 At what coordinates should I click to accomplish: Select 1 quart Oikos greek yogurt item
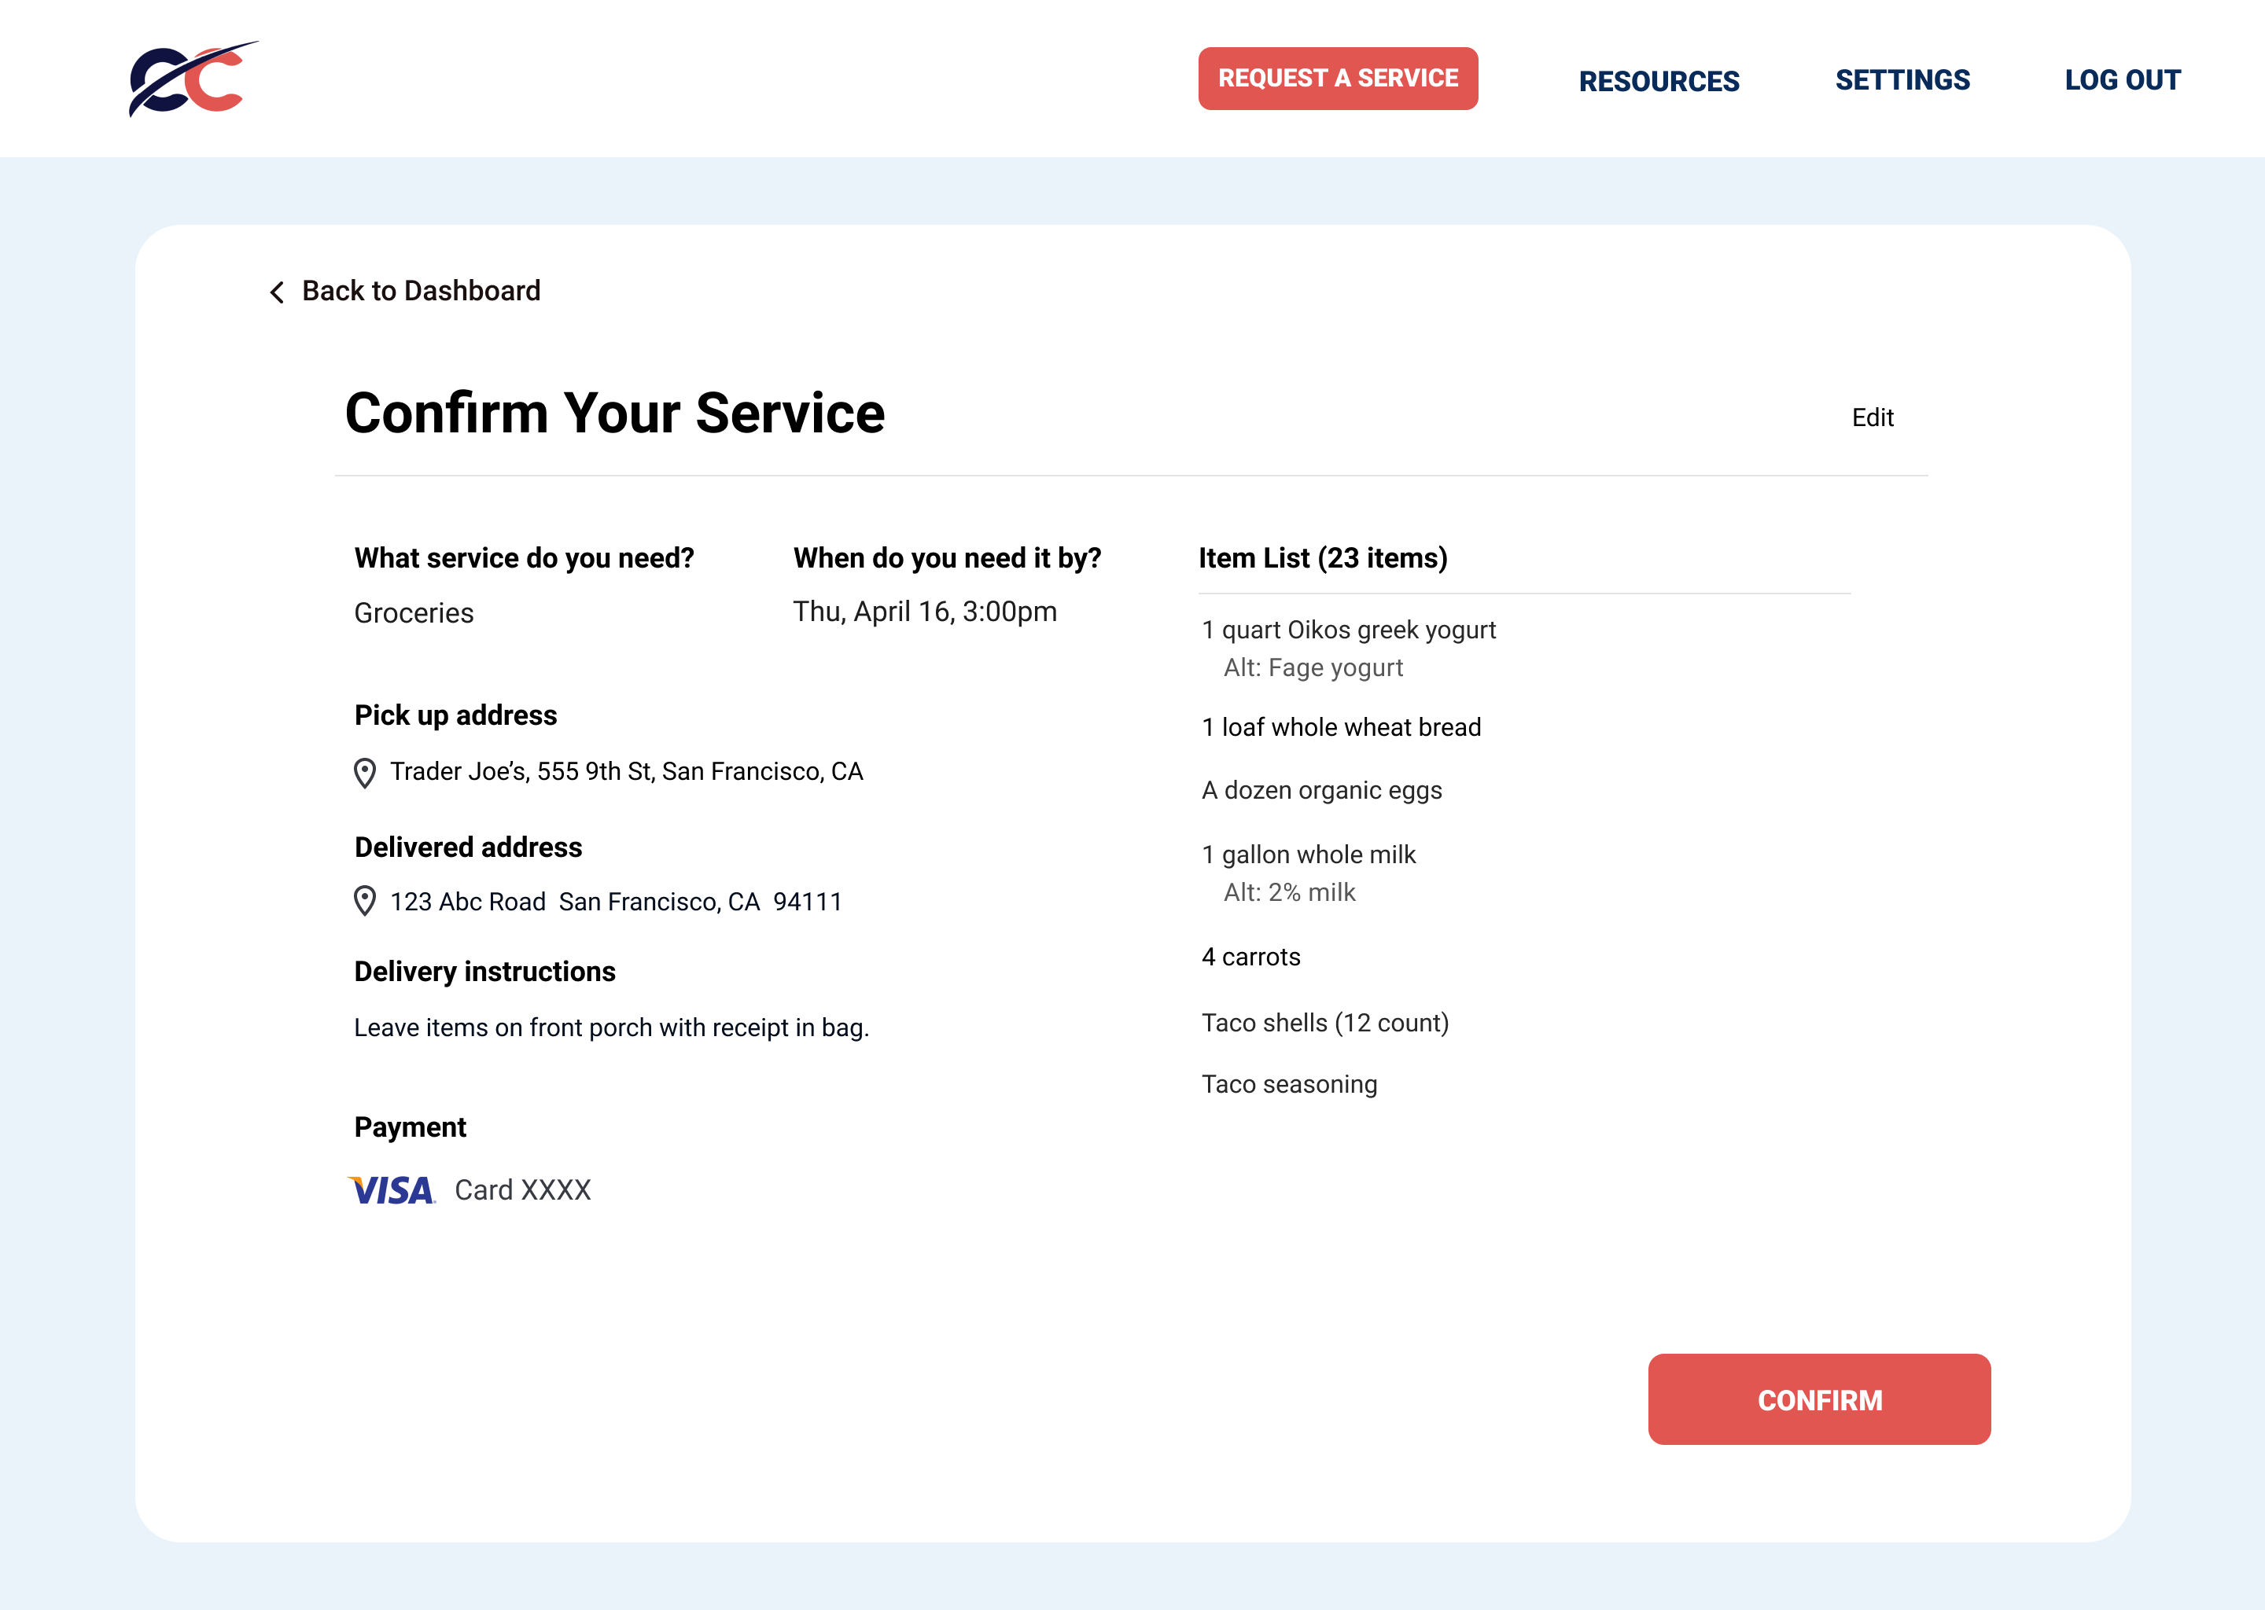(x=1349, y=630)
